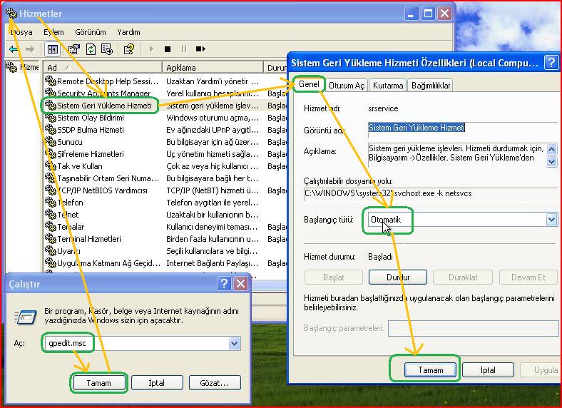Viewport: 562px width, 408px height.
Task: Click İptal in the Çalıştır dialog
Action: coord(157,383)
